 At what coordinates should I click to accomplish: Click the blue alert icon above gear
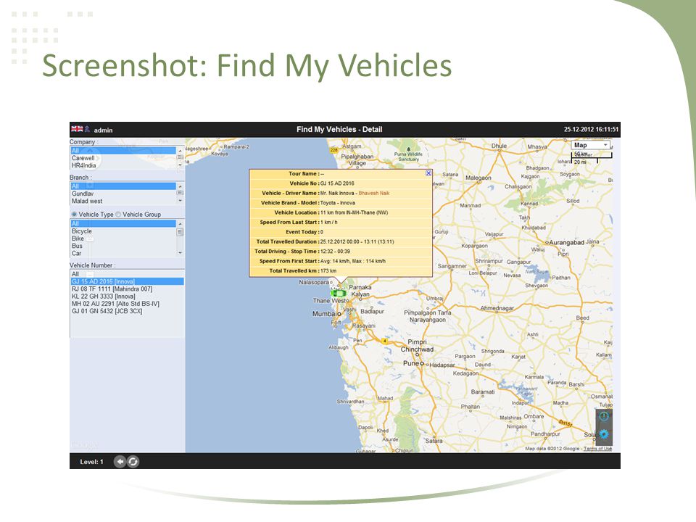coord(604,416)
